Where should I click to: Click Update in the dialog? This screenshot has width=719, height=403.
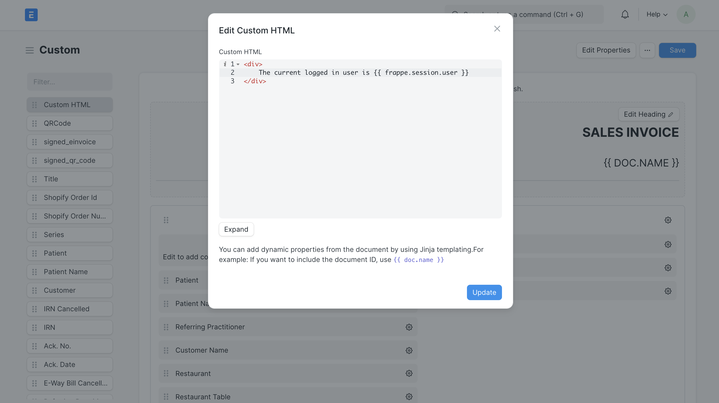[484, 292]
